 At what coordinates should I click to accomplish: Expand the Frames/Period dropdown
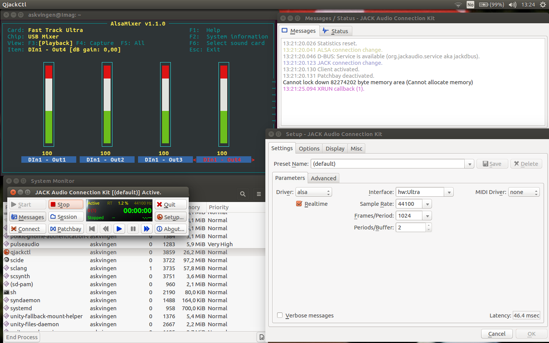pos(427,216)
